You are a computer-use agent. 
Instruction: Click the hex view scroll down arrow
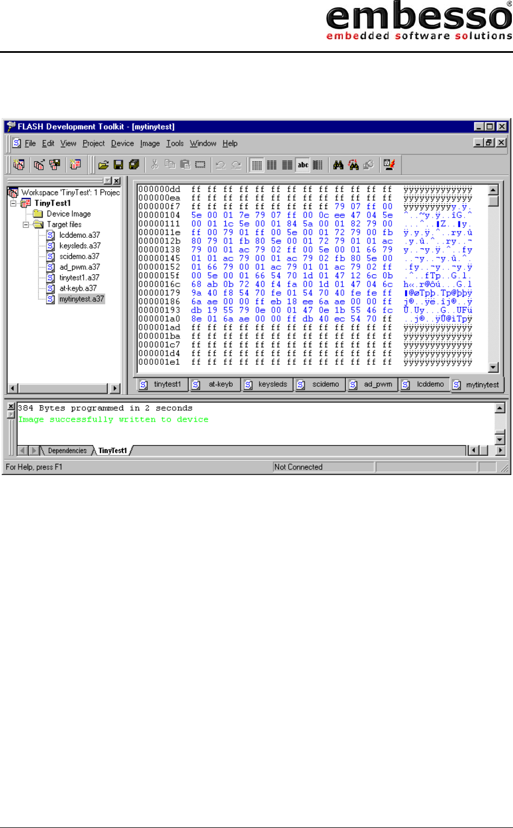coord(493,368)
